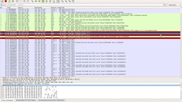Sort by the Protocol column header

pos(53,8)
